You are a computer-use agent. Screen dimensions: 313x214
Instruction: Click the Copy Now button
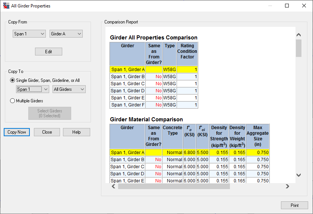pyautogui.click(x=17, y=132)
